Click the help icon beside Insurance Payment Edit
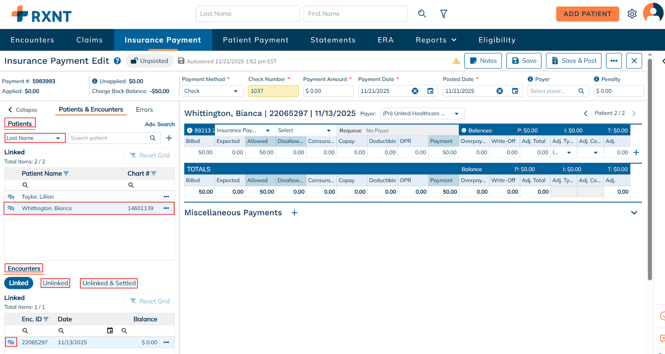The image size is (665, 354). point(118,61)
